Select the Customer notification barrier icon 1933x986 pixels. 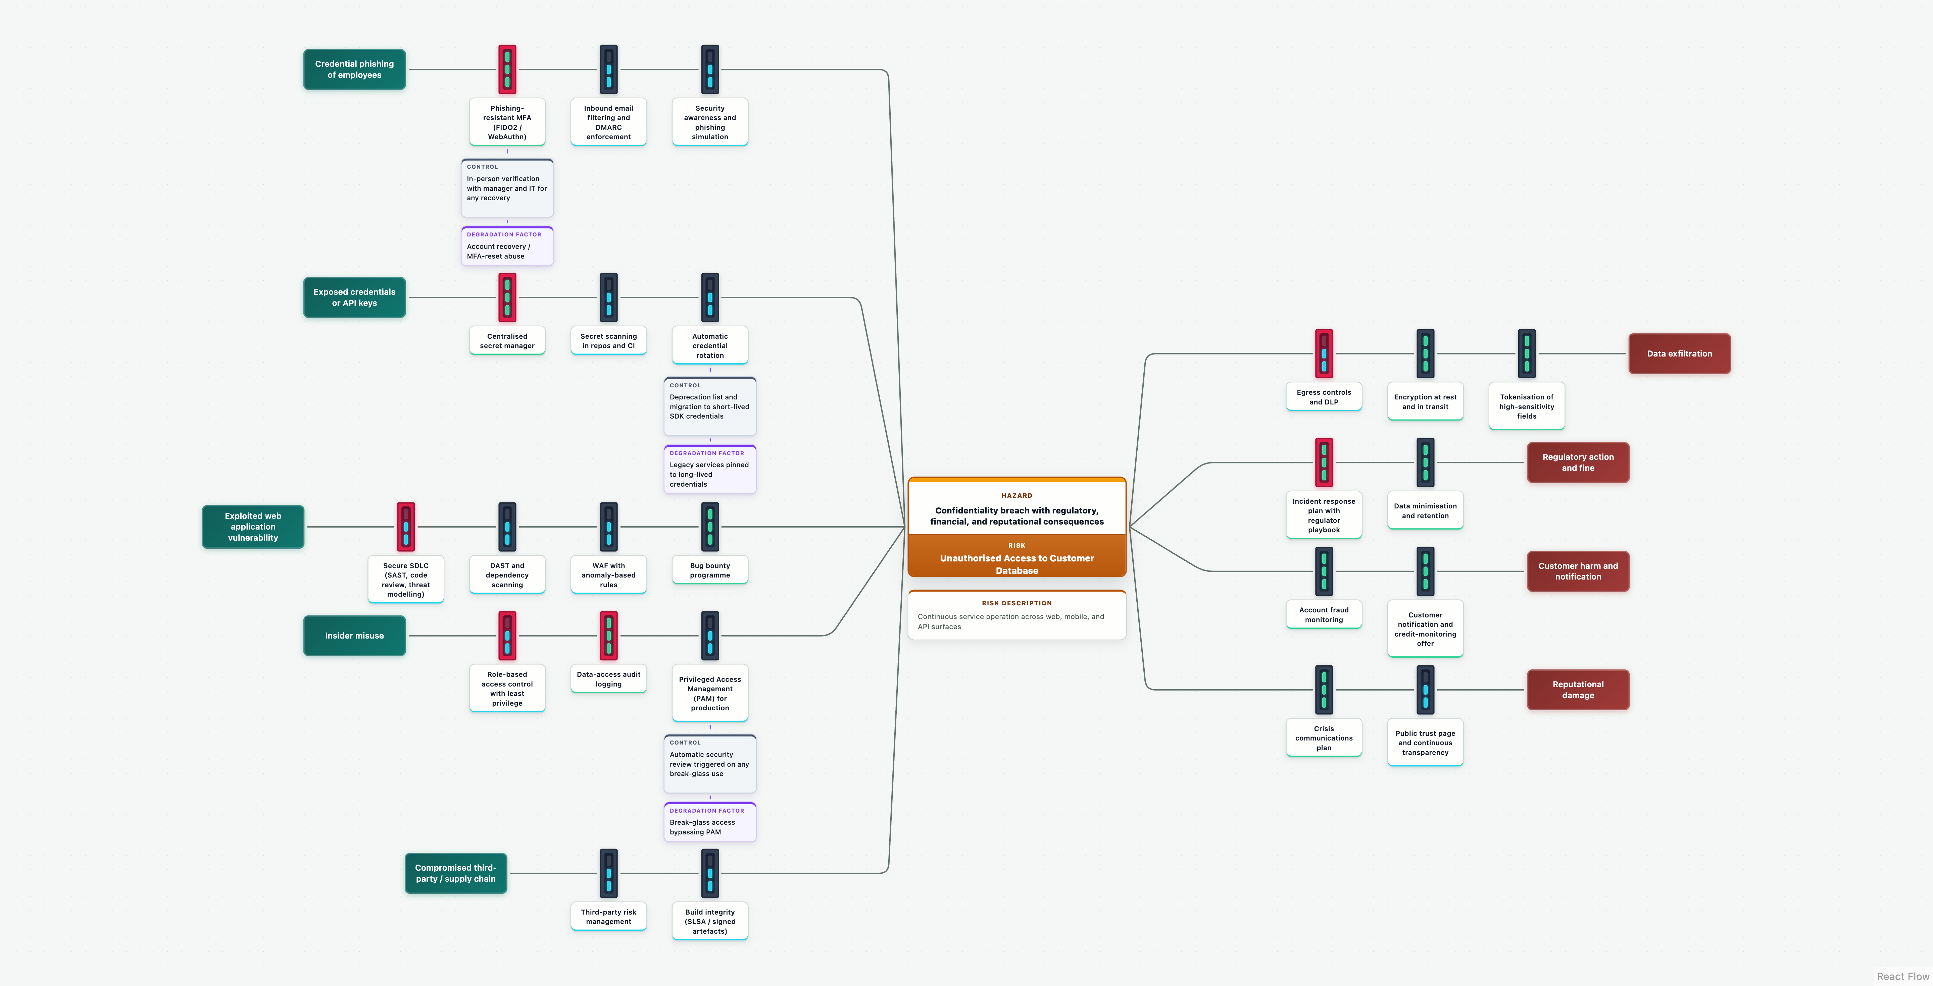point(1425,571)
